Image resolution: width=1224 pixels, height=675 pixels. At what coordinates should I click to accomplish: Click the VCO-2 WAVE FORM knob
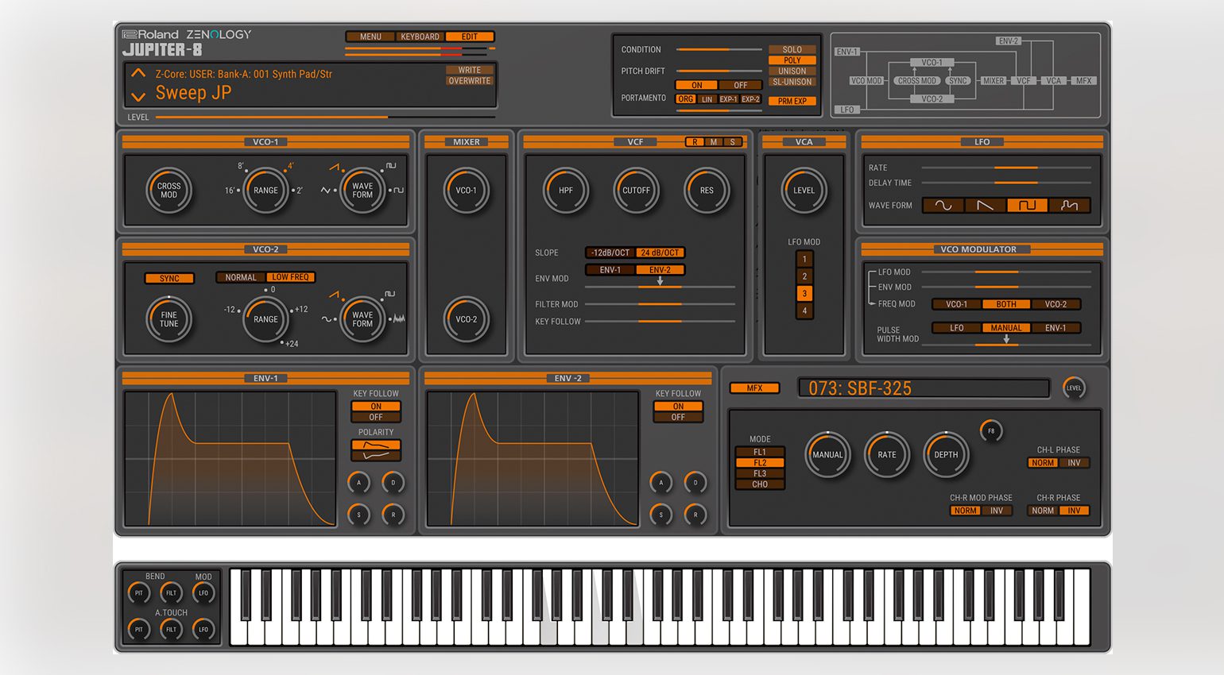[362, 319]
